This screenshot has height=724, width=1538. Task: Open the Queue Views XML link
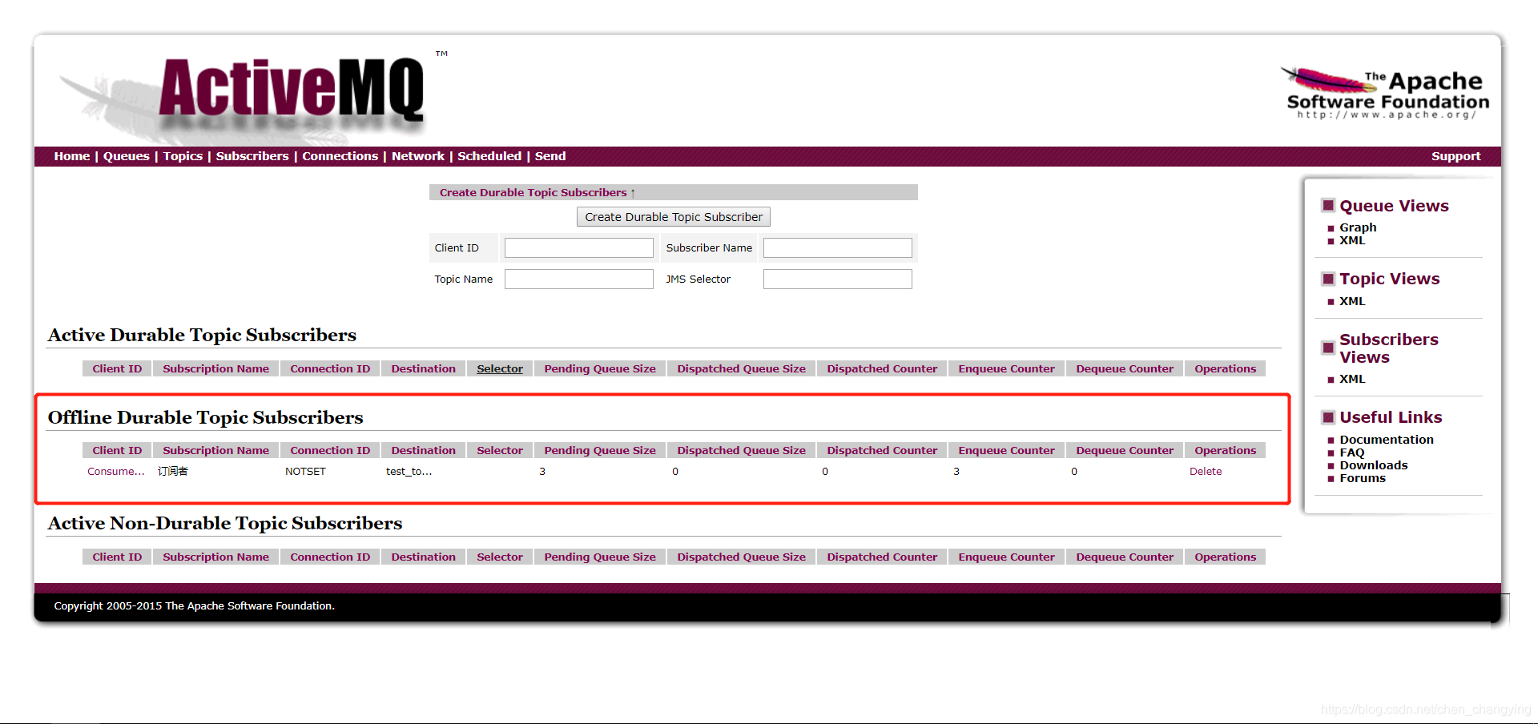point(1352,240)
